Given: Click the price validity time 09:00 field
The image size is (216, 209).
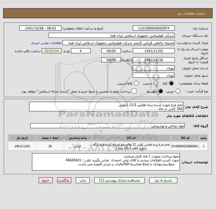Looking at the screenshot, I should coord(111,60).
